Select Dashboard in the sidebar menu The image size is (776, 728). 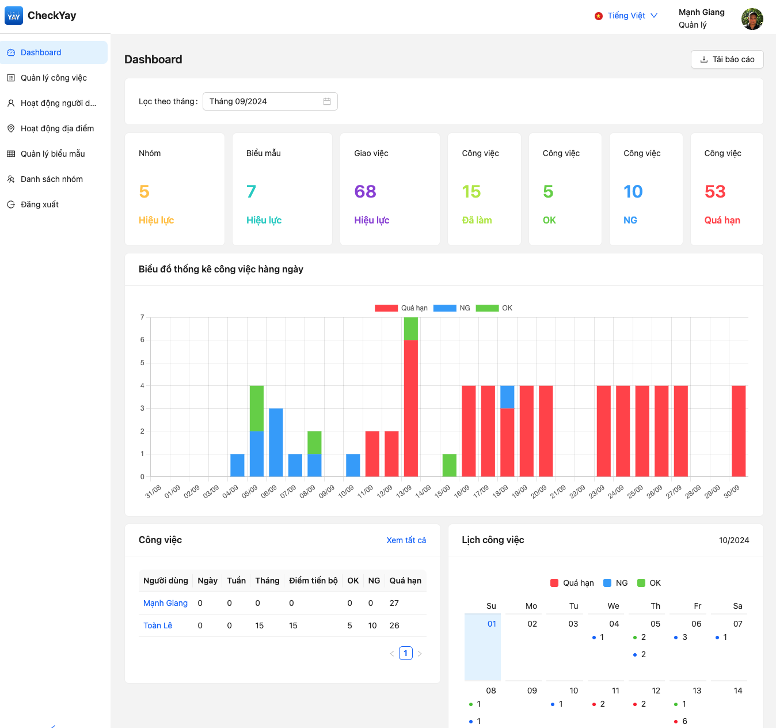[x=54, y=52]
